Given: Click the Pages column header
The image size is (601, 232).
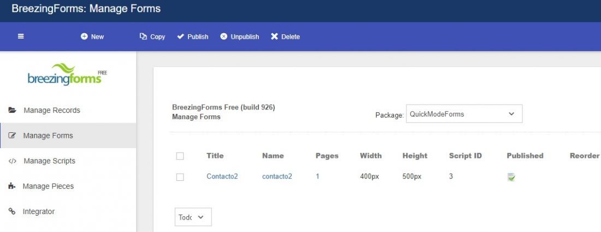Looking at the screenshot, I should 327,156.
